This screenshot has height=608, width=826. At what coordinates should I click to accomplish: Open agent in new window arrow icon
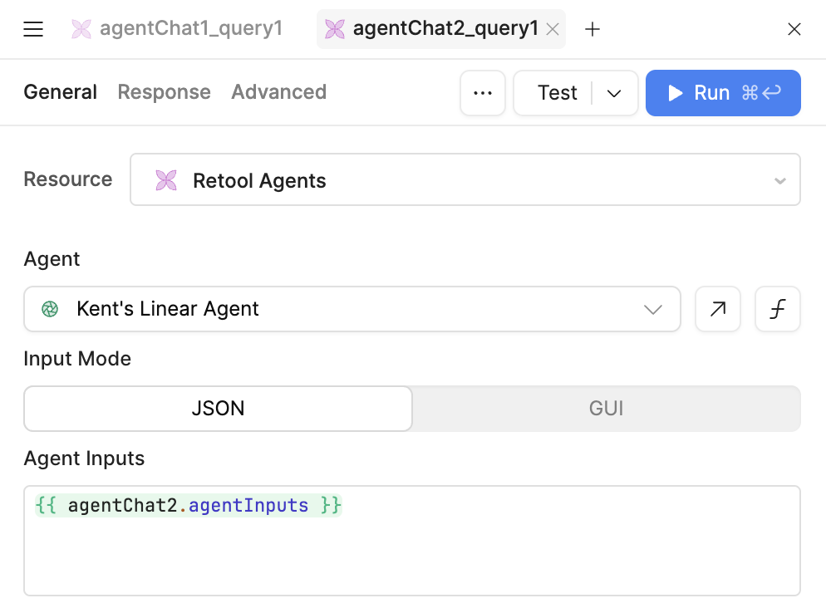[718, 309]
